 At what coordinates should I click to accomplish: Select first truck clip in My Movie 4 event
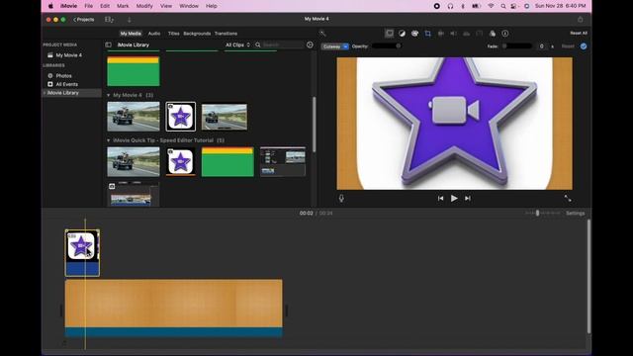pos(134,117)
